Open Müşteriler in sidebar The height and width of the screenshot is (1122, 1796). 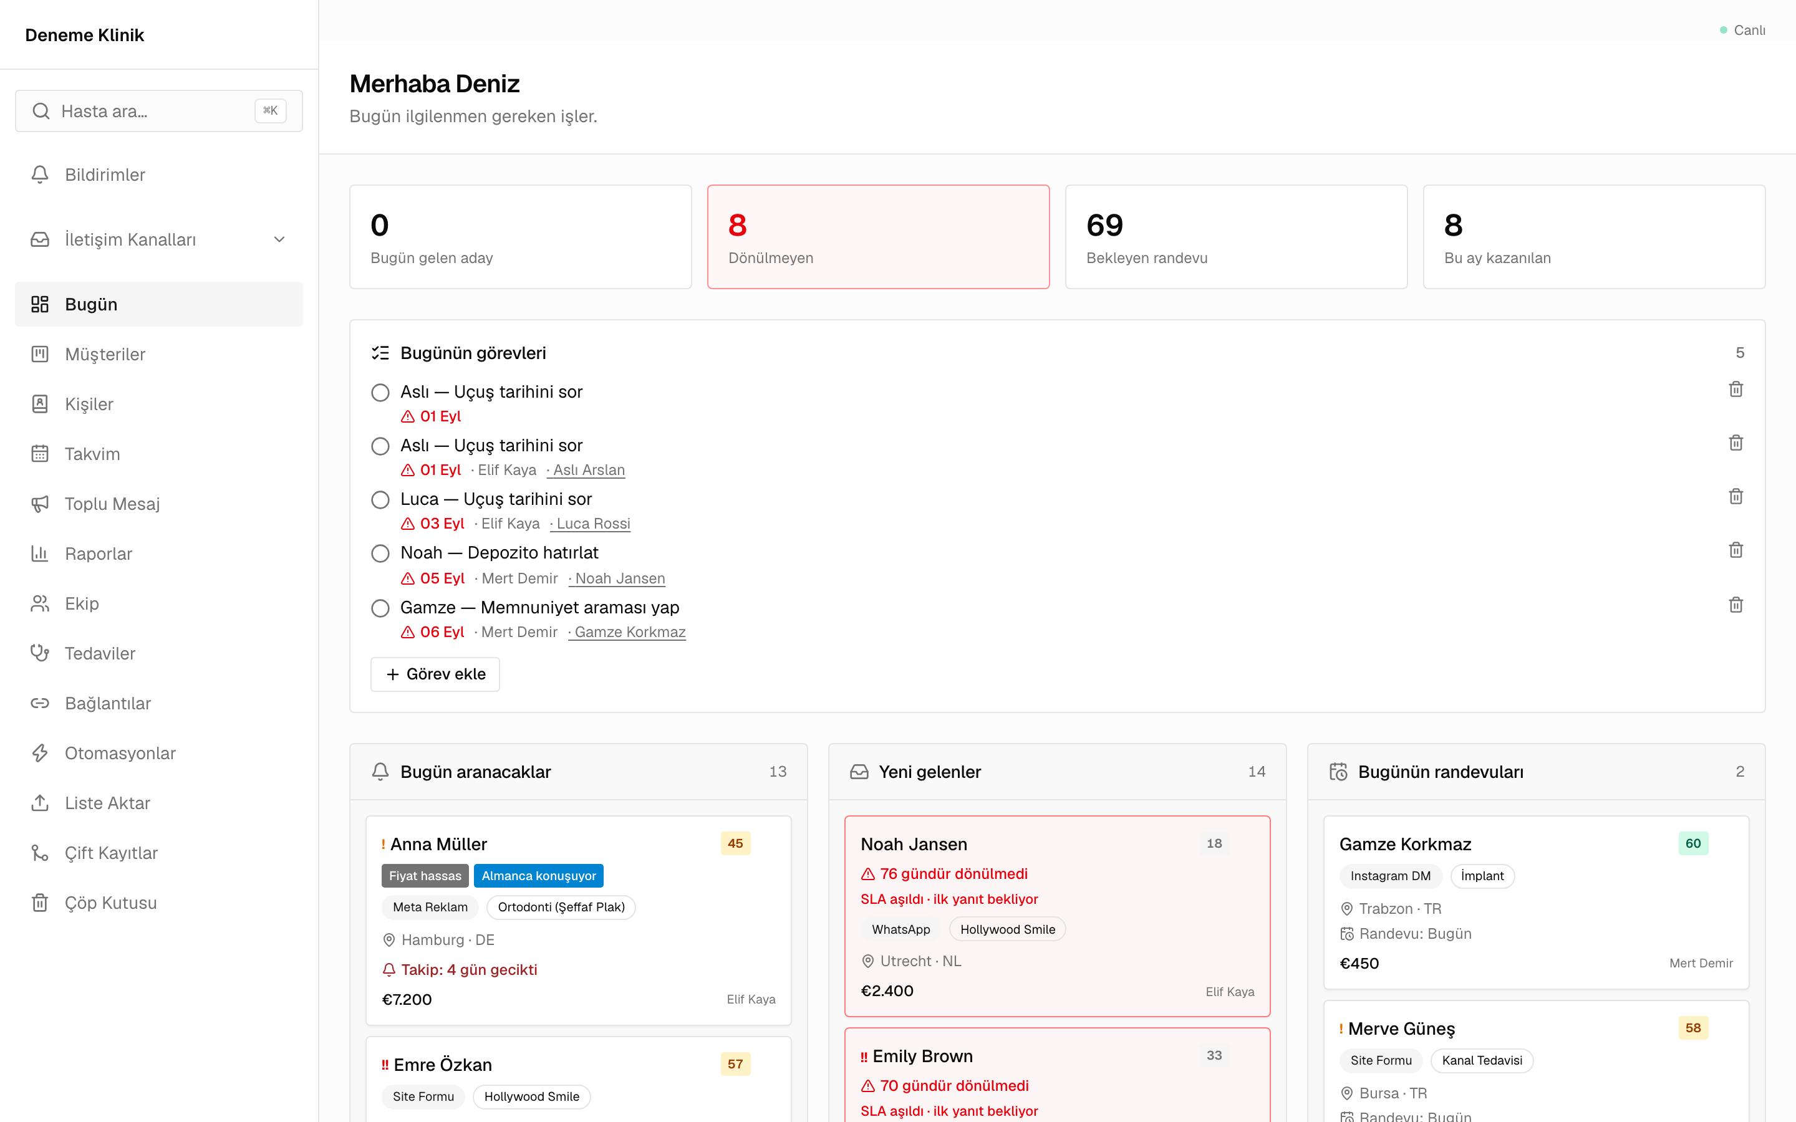[159, 354]
